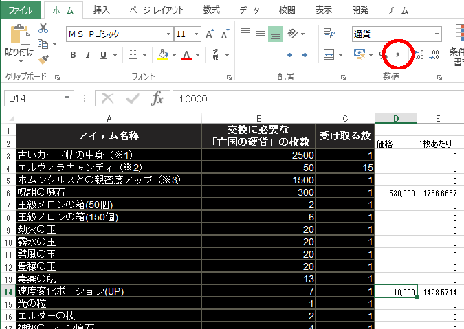
Task: Click the Increase Decimal icon
Action: (418, 55)
